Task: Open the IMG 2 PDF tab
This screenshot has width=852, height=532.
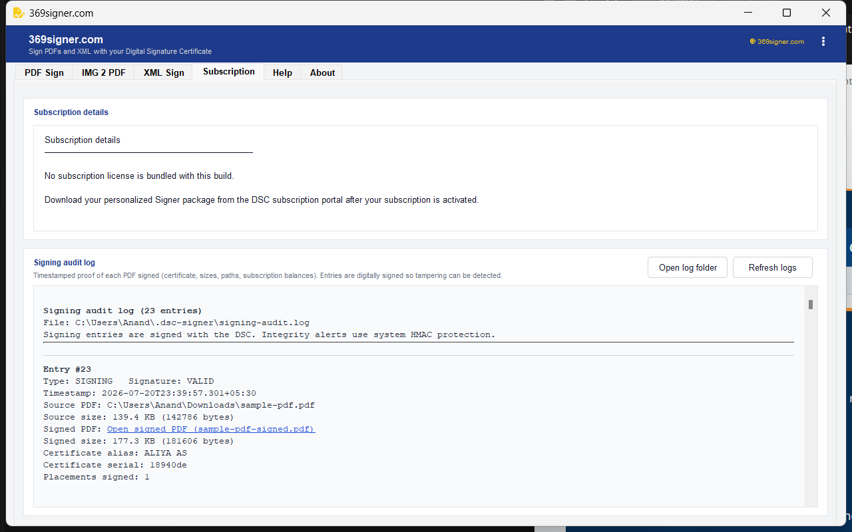Action: click(x=103, y=72)
